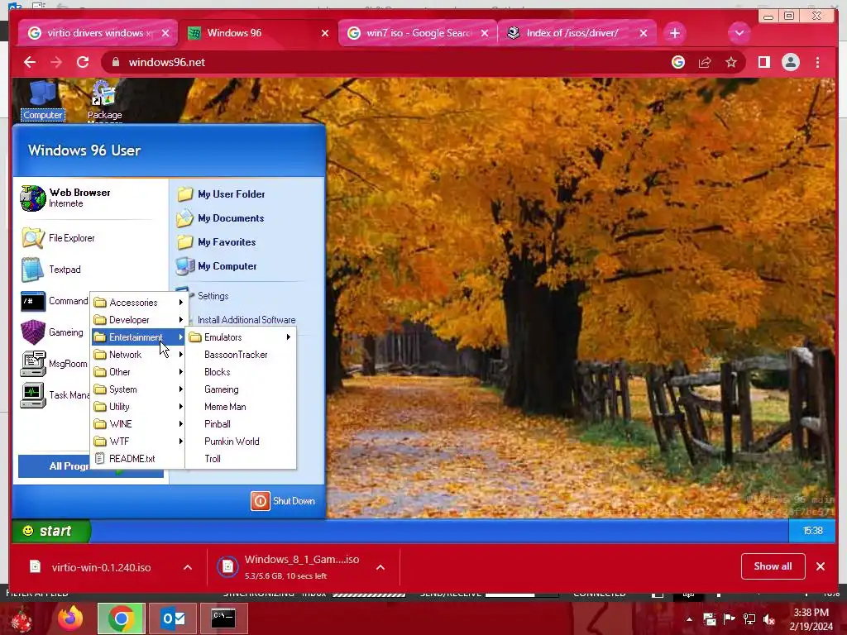Toggle the Chrome side panel
Image resolution: width=847 pixels, height=635 pixels.
click(x=763, y=62)
